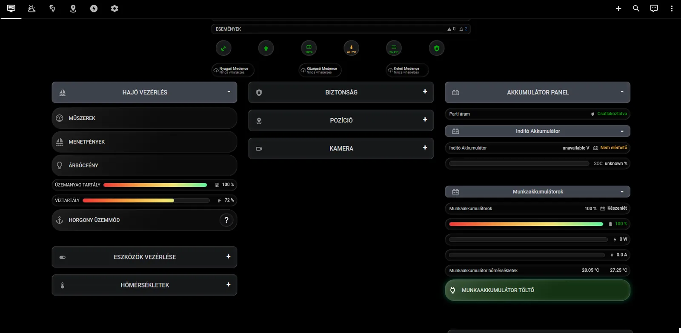Viewport: 681px width, 333px height.
Task: Click the green power plug badge
Action: tap(266, 48)
